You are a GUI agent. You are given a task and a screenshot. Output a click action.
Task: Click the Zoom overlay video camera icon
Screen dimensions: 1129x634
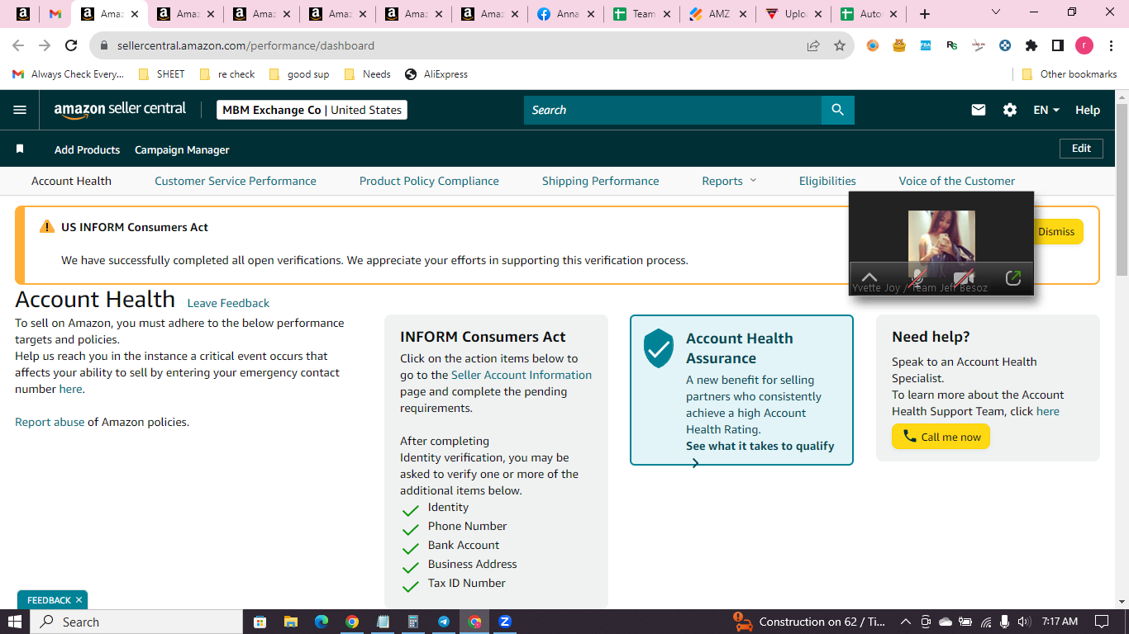pyautogui.click(x=964, y=278)
